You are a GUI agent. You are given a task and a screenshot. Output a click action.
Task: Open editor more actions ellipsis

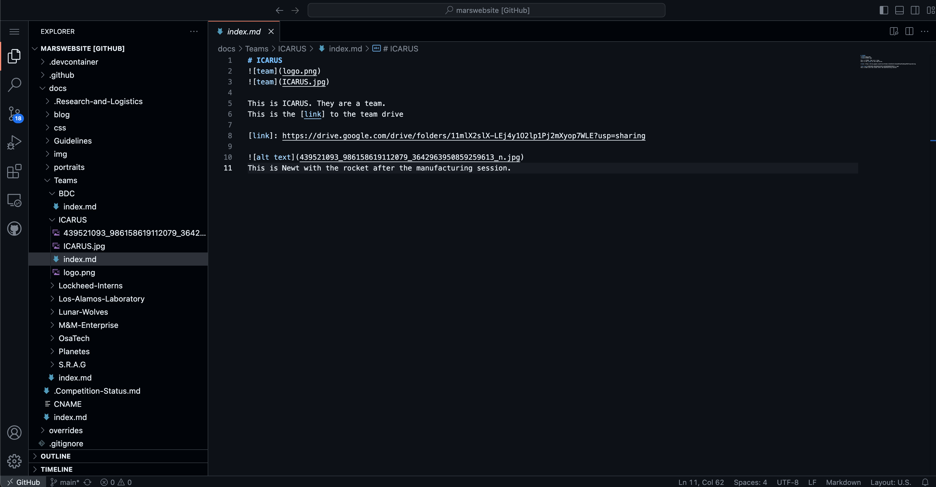924,32
